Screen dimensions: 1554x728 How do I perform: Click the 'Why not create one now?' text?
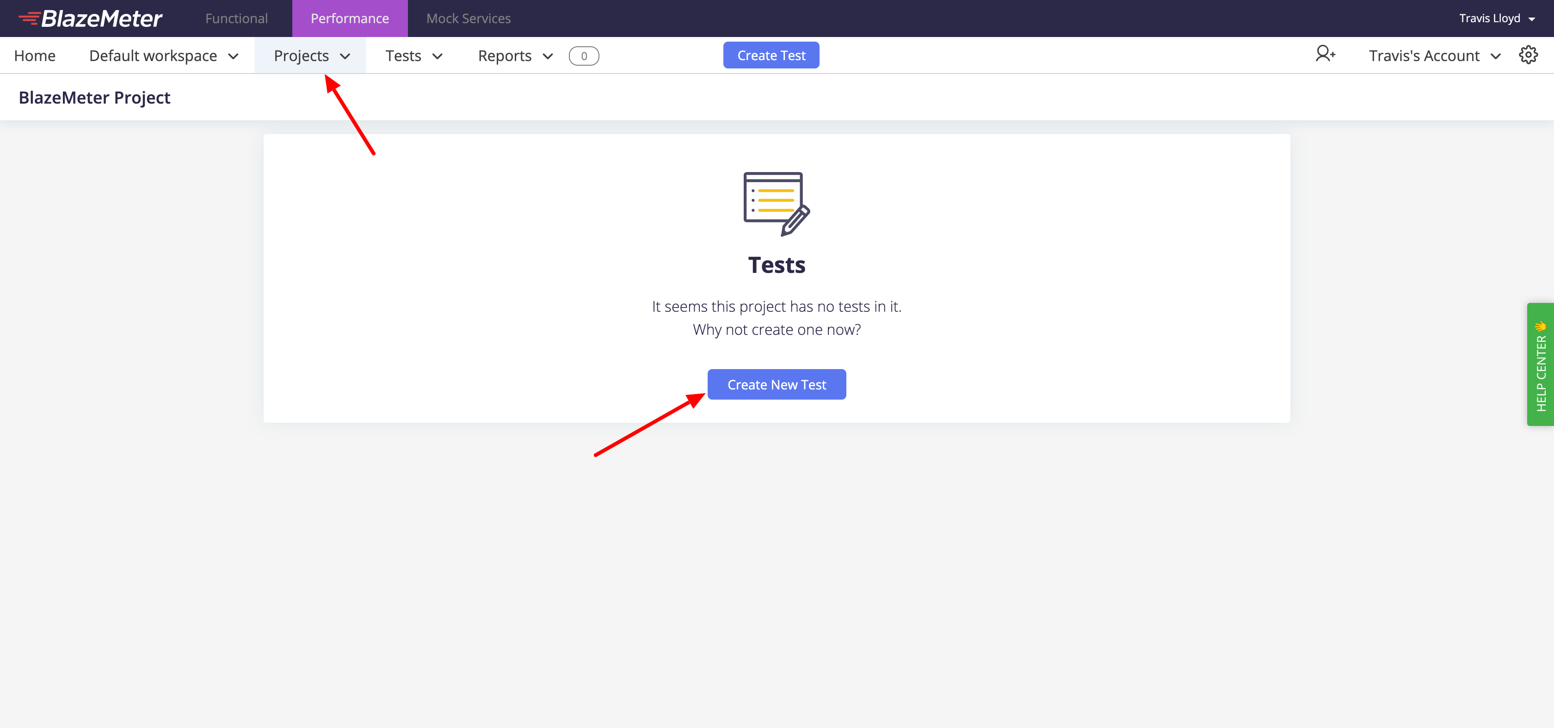(777, 330)
